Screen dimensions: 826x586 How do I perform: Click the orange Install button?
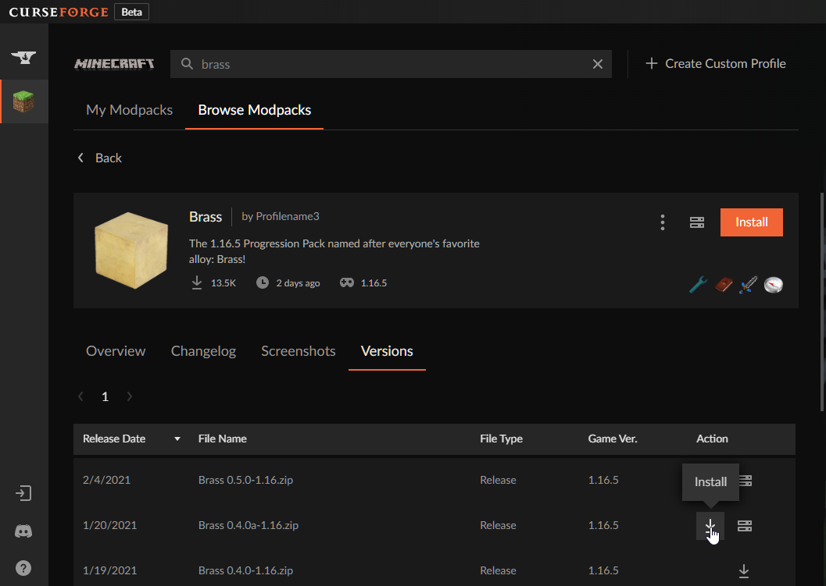pos(751,222)
